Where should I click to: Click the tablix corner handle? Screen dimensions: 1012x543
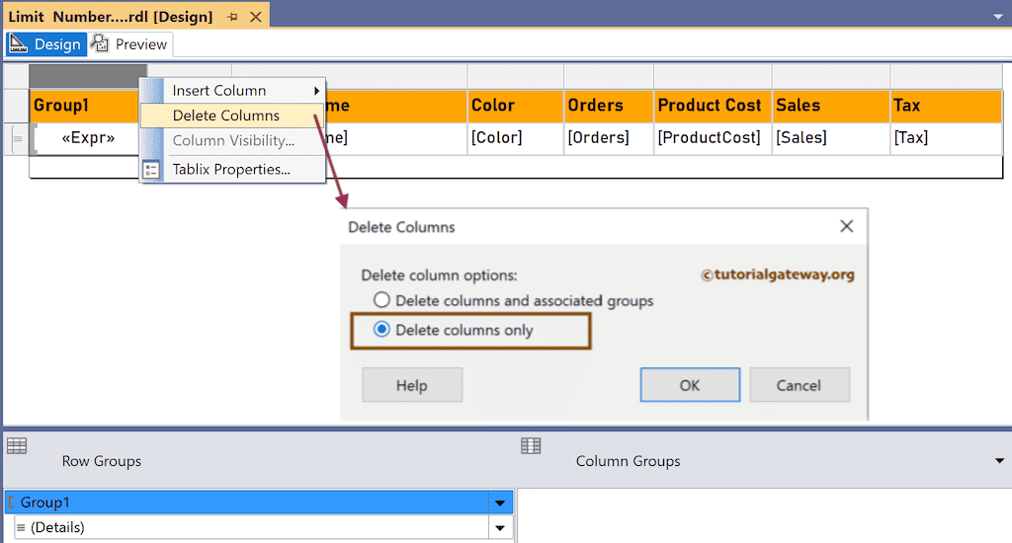pyautogui.click(x=17, y=76)
